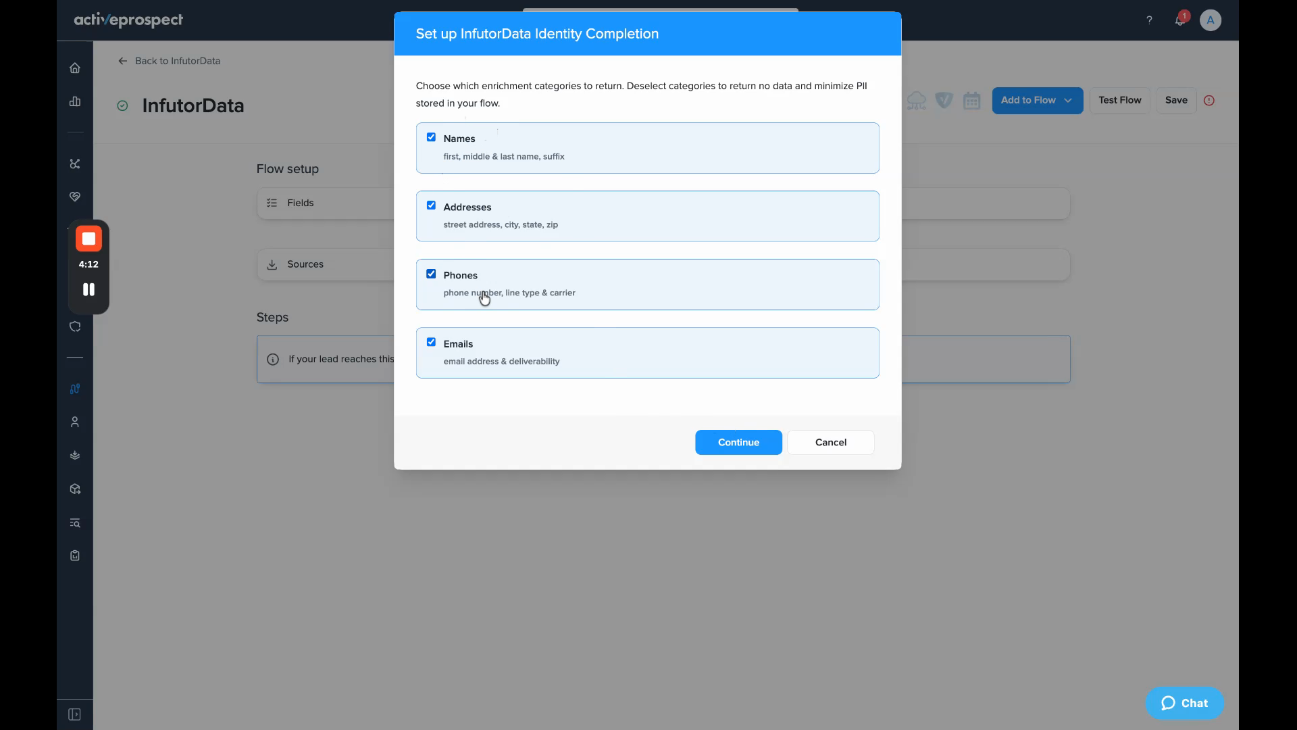The width and height of the screenshot is (1297, 730).
Task: Click the ActiveProspect logo
Action: tap(128, 20)
